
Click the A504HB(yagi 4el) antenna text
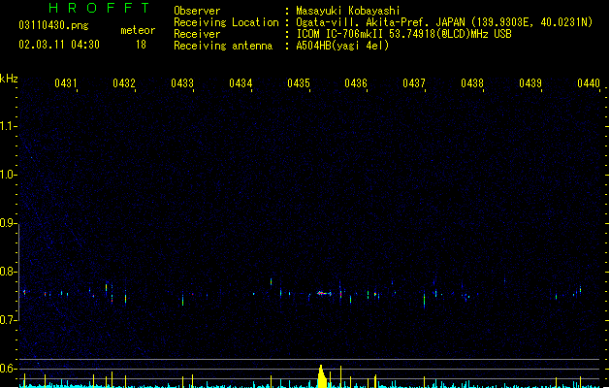point(342,46)
